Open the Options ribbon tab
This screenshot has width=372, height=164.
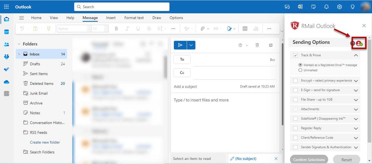[176, 18]
